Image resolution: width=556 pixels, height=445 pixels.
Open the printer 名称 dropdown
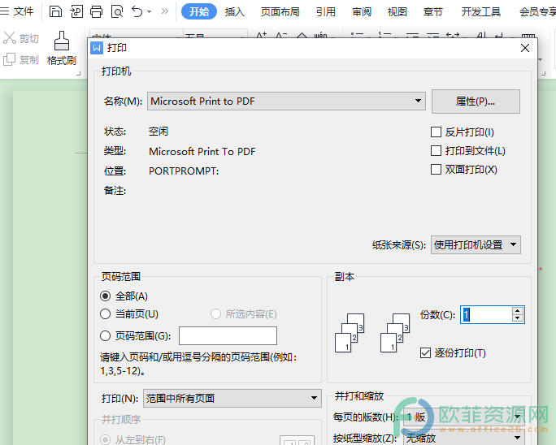tap(286, 101)
